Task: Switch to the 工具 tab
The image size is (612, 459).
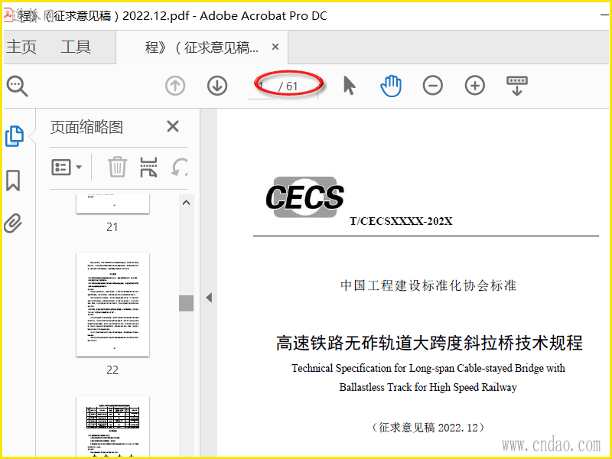Action: click(x=76, y=47)
